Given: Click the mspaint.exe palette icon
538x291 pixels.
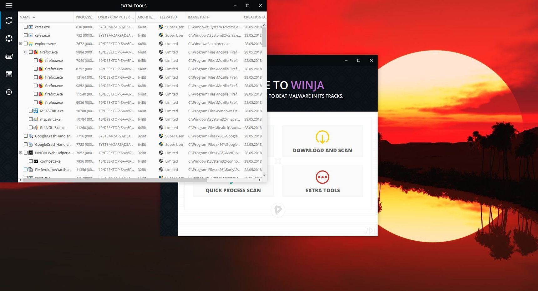Looking at the screenshot, I should coord(36,119).
